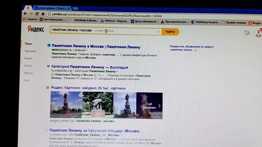This screenshot has width=262, height=147.
Task: Open a new browser tab
Action: click(x=75, y=8)
